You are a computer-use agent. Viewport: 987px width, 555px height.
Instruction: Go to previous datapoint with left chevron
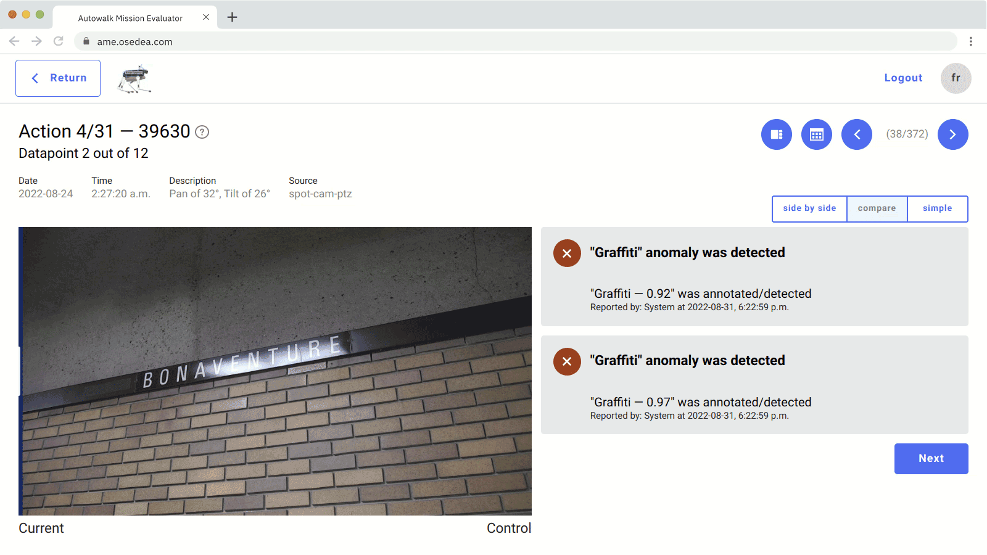856,134
